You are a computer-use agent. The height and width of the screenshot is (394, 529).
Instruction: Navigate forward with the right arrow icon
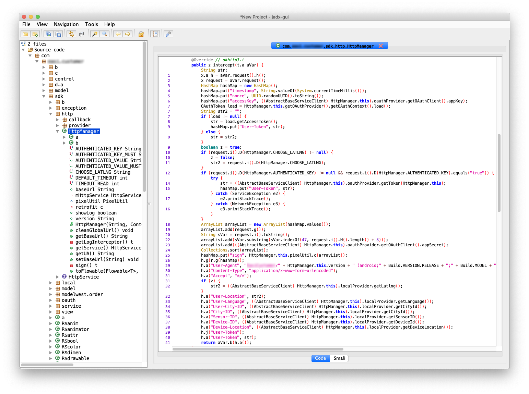coord(128,34)
